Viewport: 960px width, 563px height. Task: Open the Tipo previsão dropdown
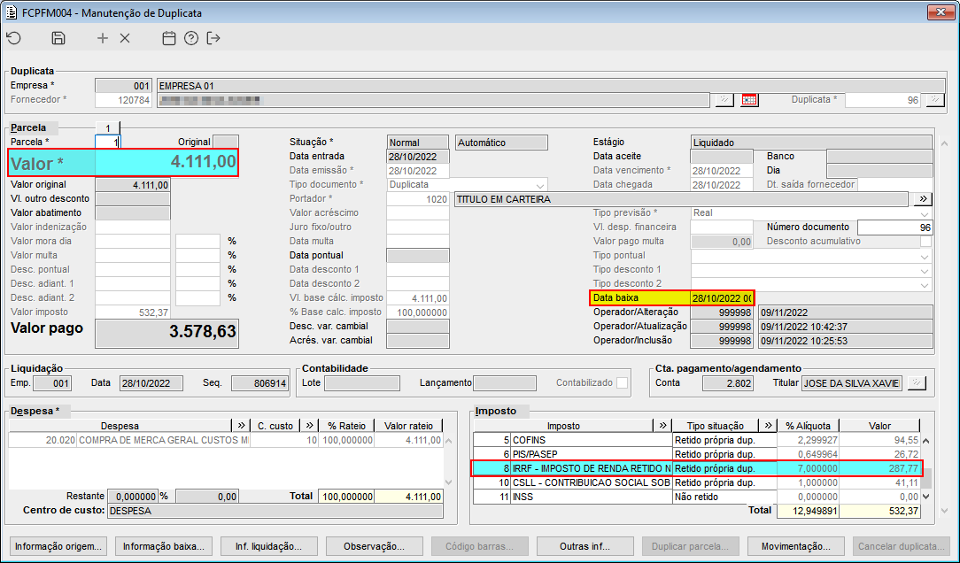tap(925, 213)
